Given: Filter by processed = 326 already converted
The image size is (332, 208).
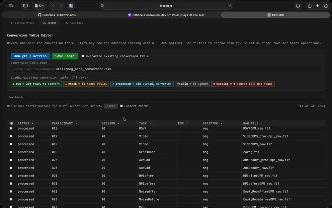Looking at the screenshot, I should pyautogui.click(x=142, y=84).
